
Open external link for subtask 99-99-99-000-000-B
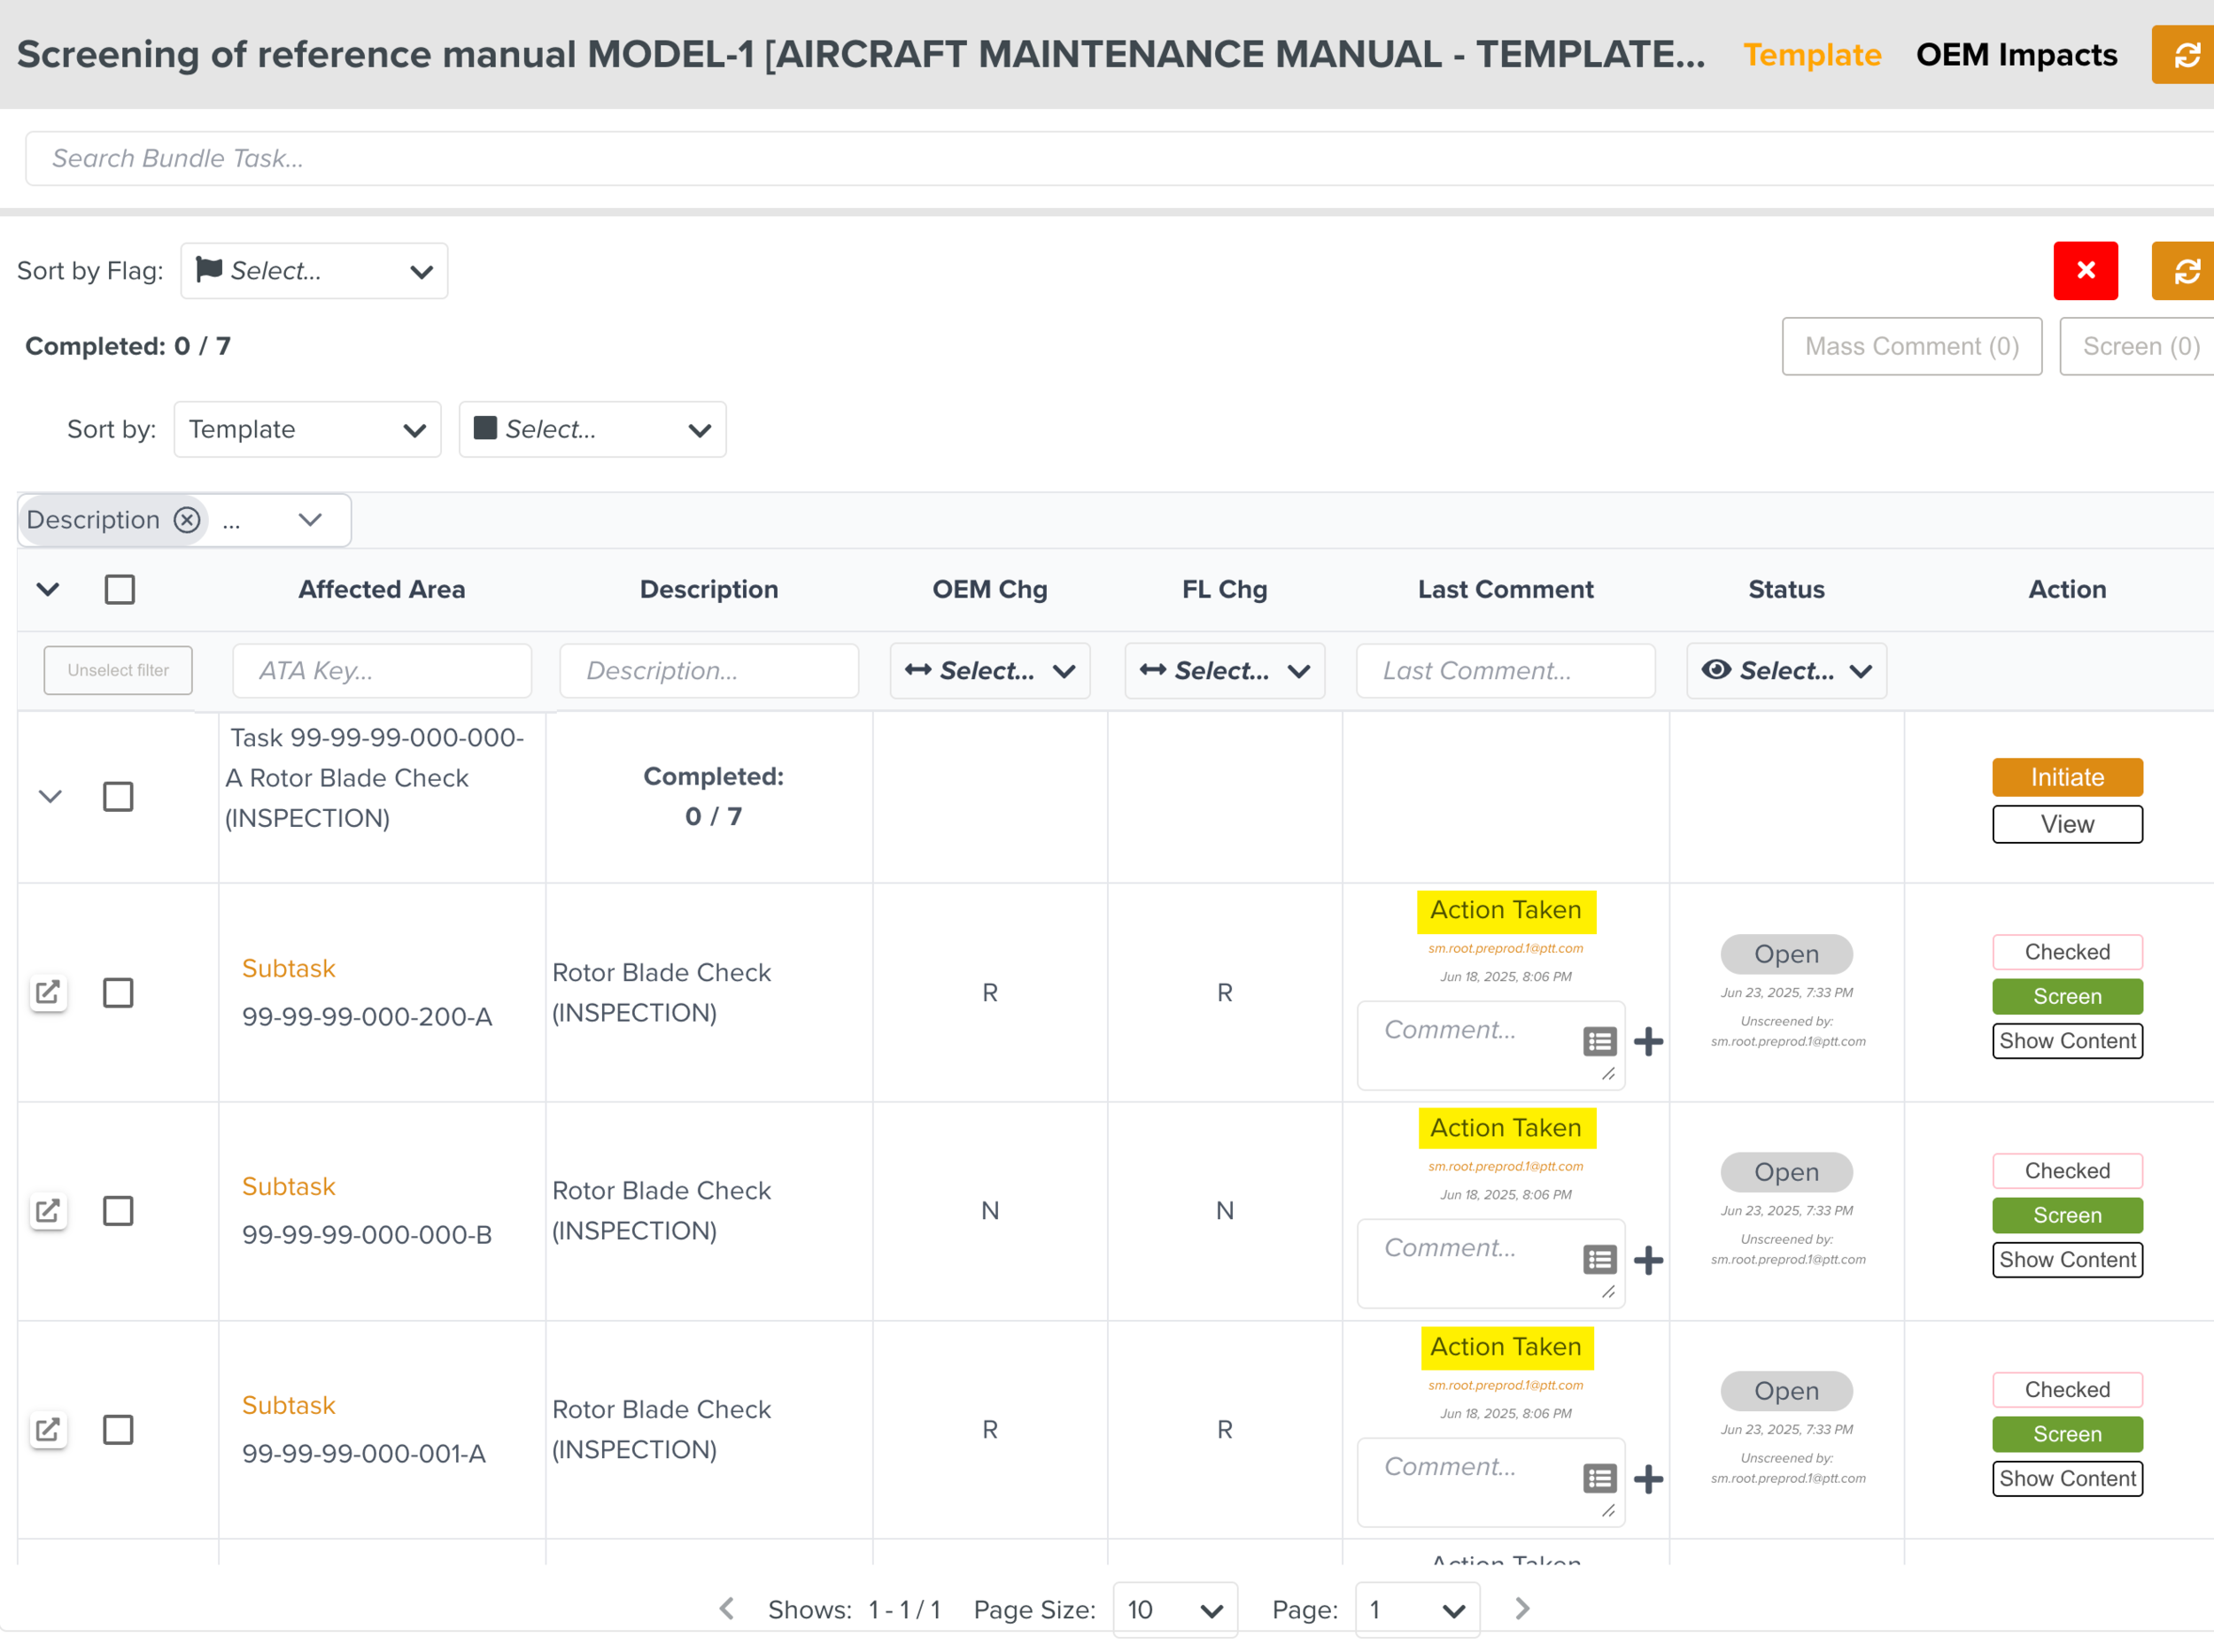click(x=47, y=1211)
